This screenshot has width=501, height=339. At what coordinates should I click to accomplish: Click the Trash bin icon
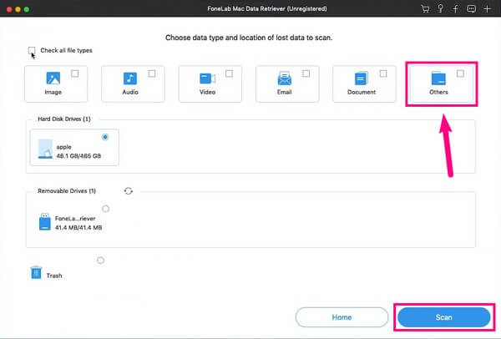[x=36, y=272]
